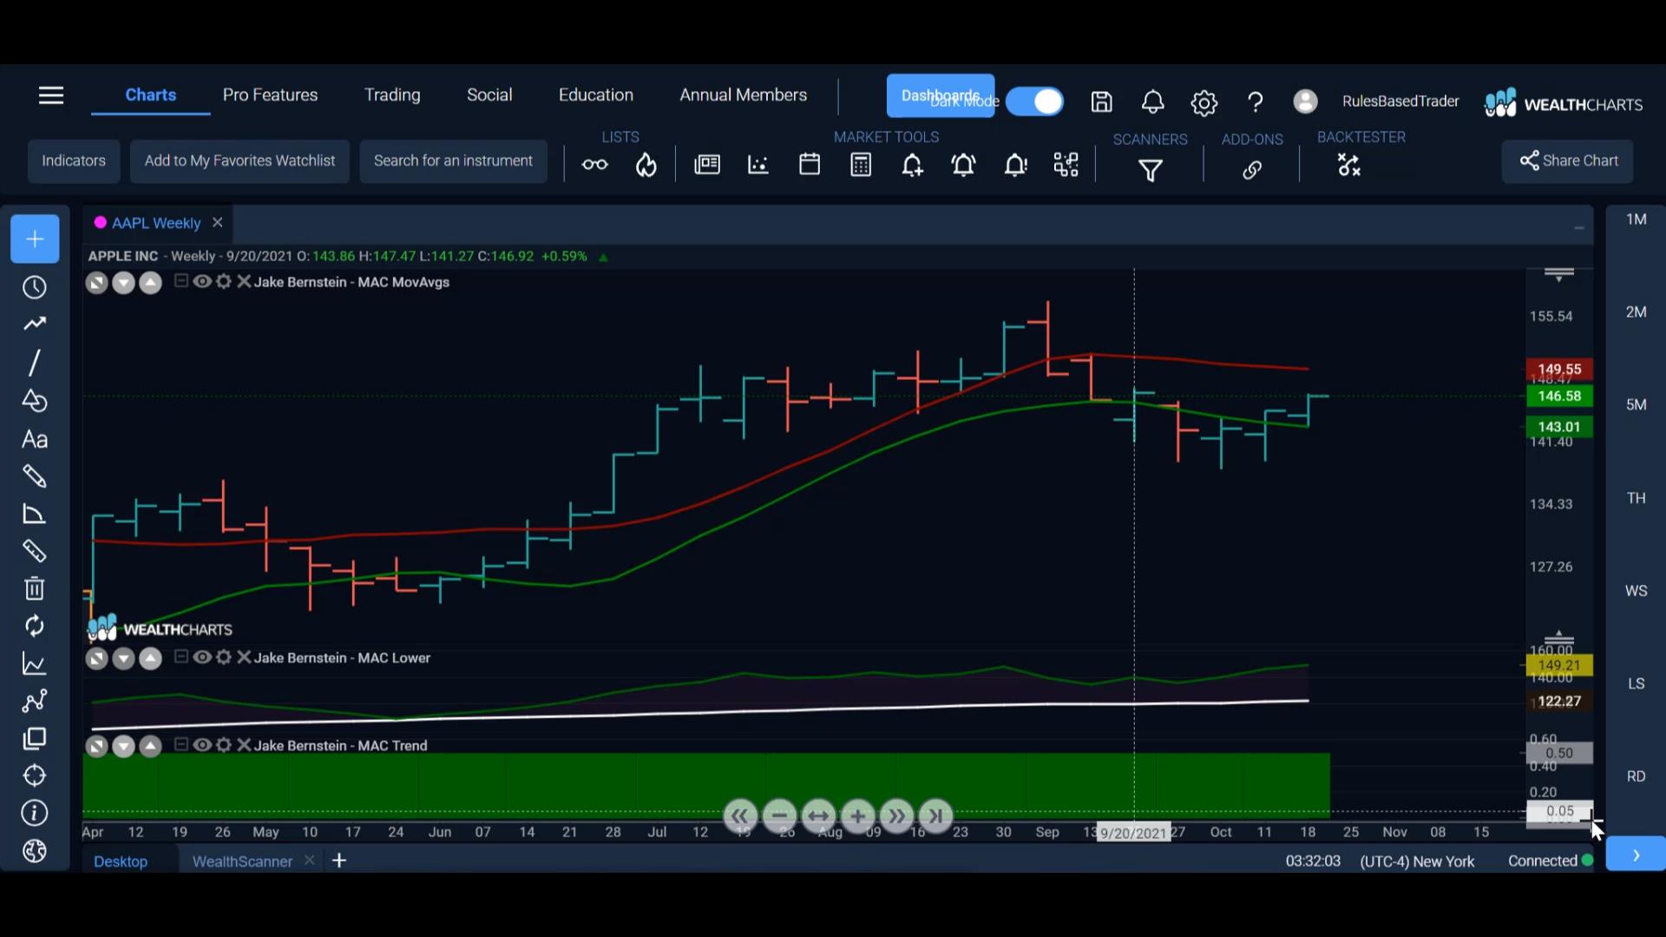Toggle visibility eye of MAC Lower
Screen dimensions: 1666x937
(x=202, y=657)
